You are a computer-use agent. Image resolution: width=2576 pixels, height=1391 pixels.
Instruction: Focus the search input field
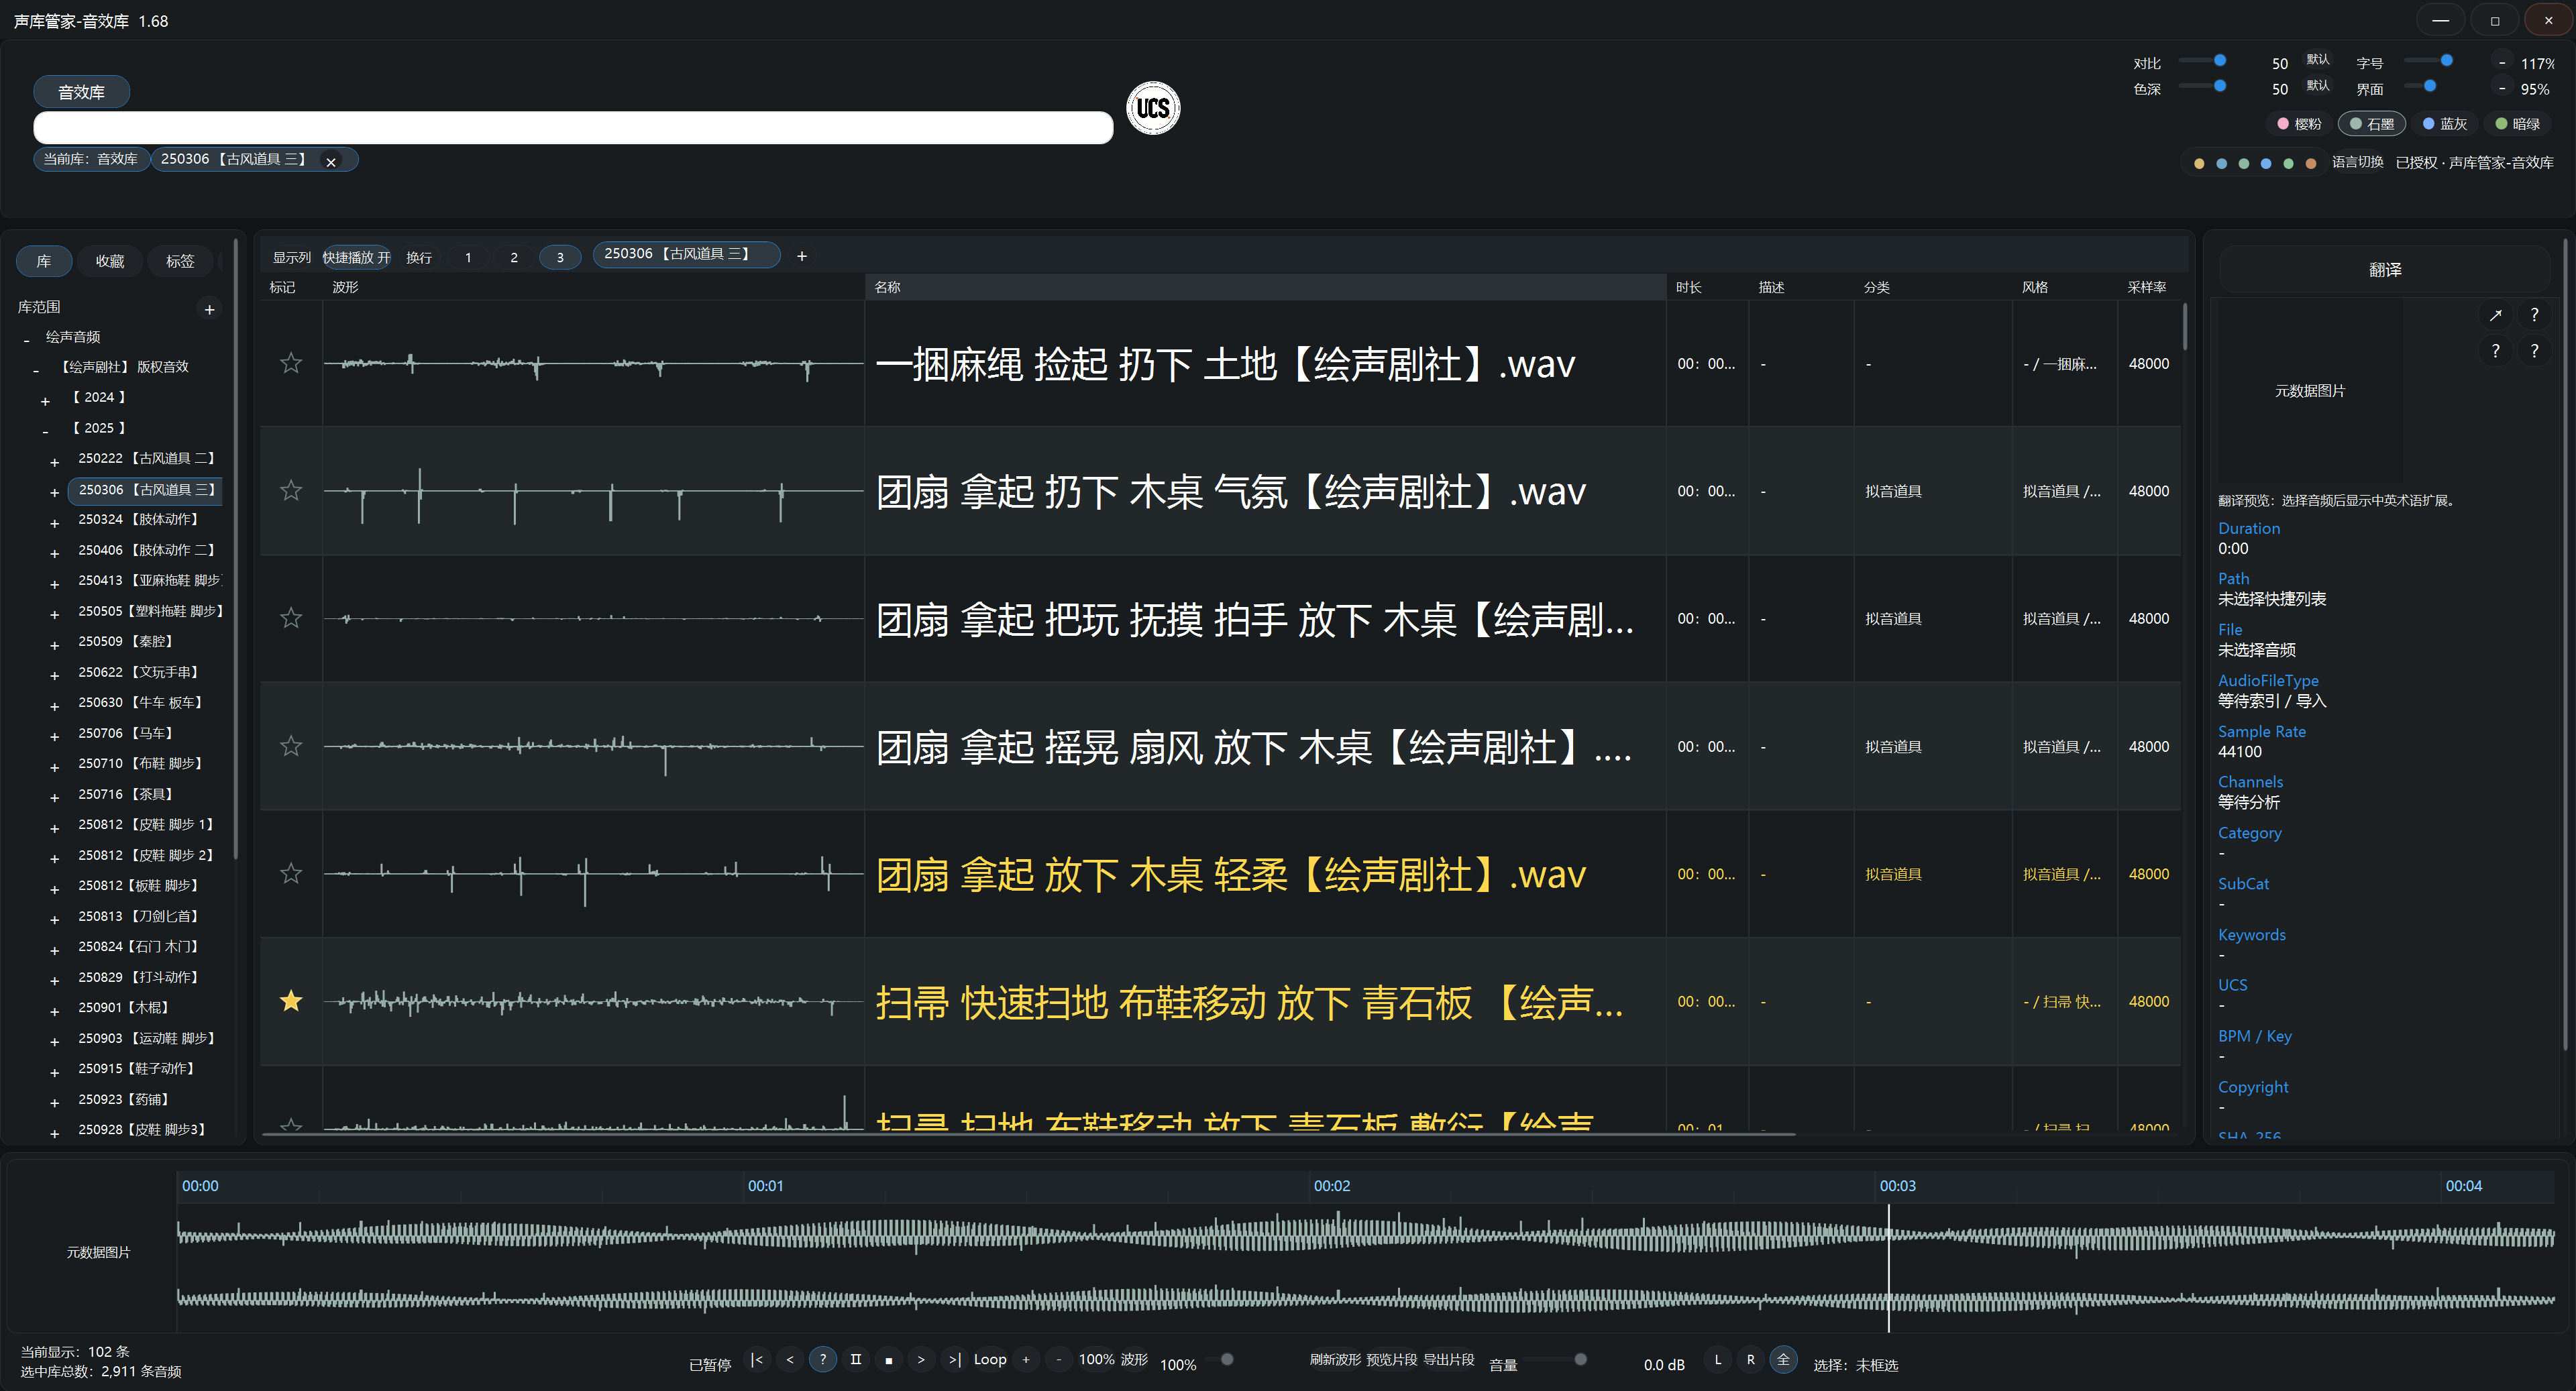(x=573, y=128)
